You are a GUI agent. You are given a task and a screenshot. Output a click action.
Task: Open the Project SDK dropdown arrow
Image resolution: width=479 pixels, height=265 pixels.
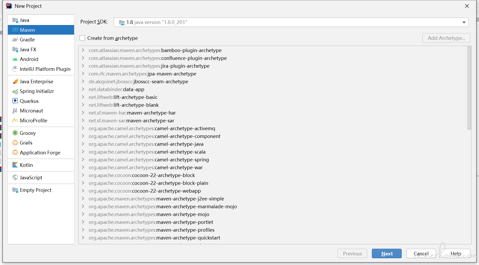[x=464, y=22]
